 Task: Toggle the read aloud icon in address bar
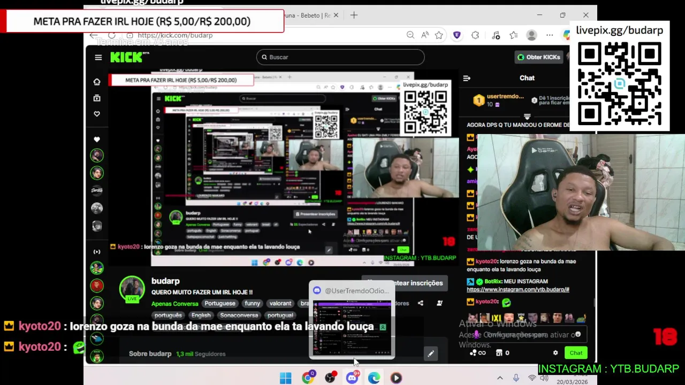tap(425, 35)
